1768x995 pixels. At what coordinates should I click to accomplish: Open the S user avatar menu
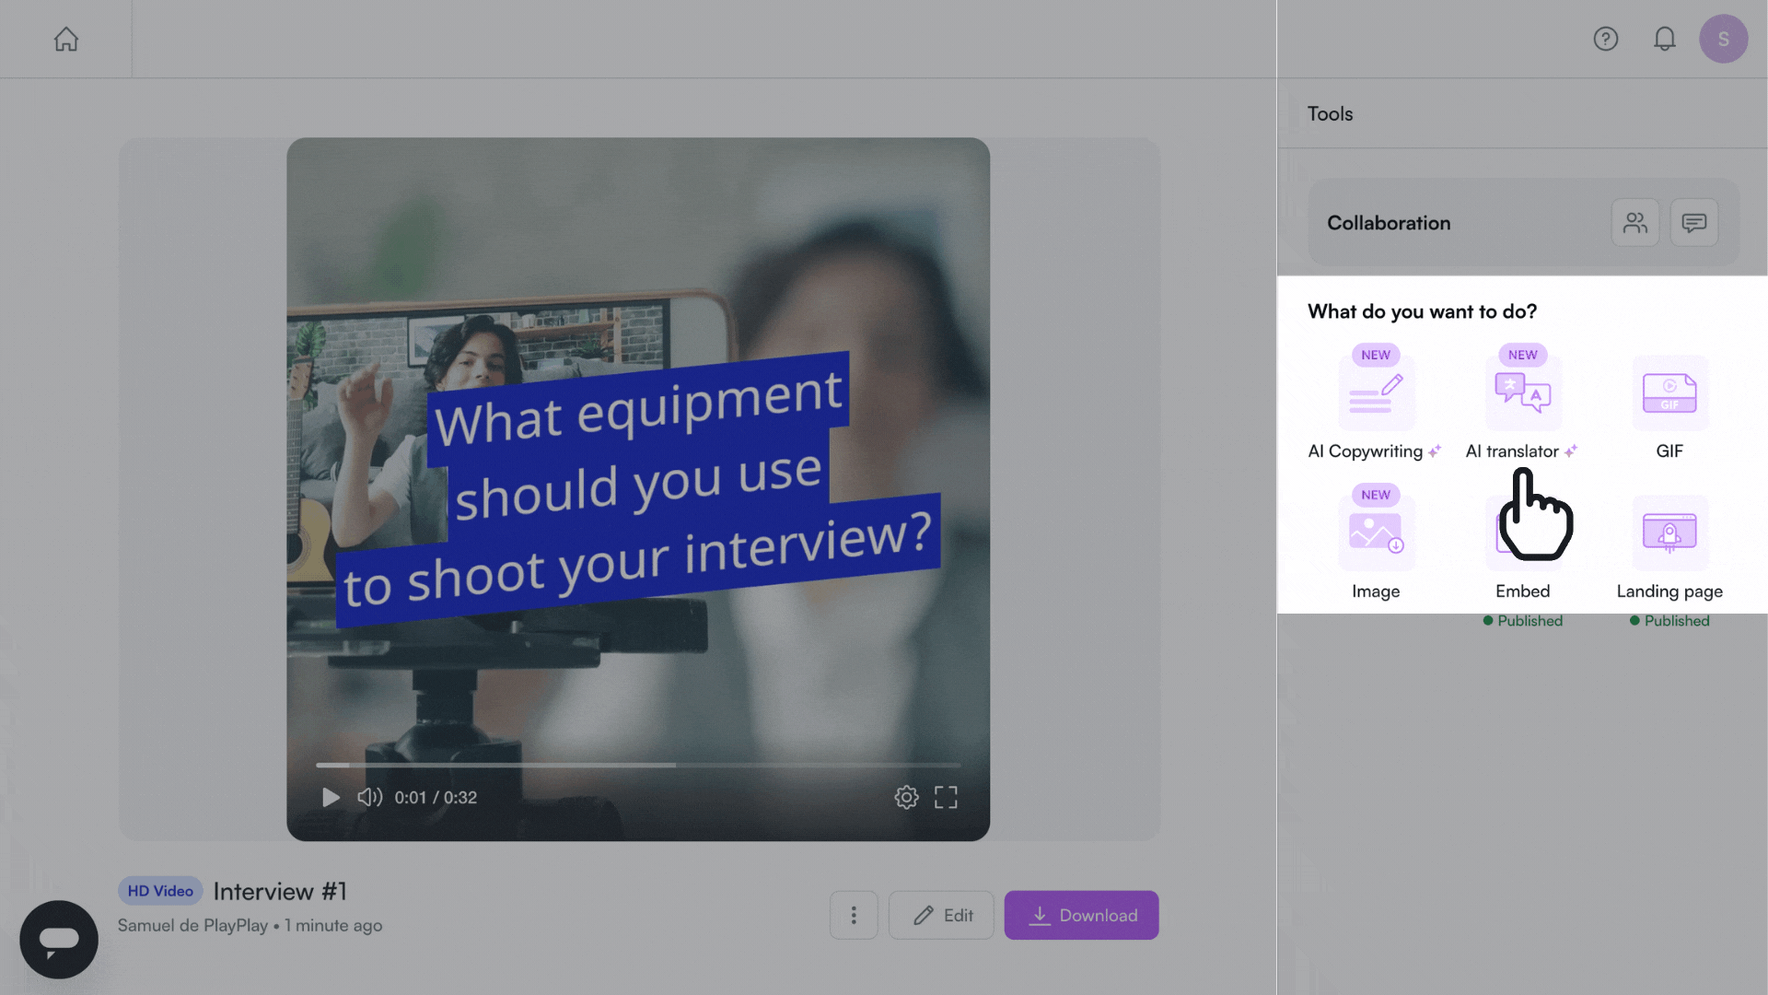[x=1723, y=39]
